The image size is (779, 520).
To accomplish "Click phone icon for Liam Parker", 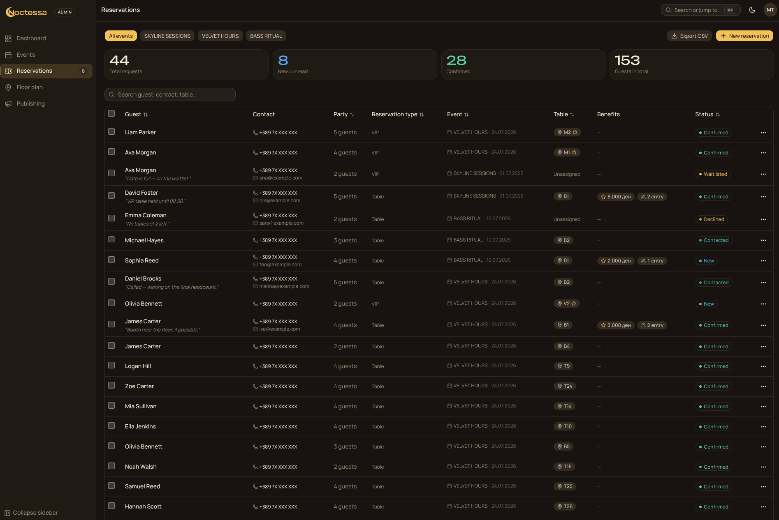I will click(x=255, y=133).
